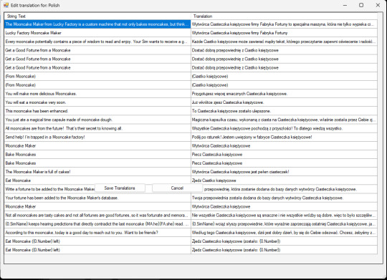Select 'Write a fortune to be added' string
Image resolution: width=387 pixels, height=280 pixels.
click(49, 189)
